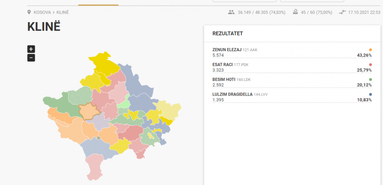The height and width of the screenshot is (185, 383).
Task: Select candidate LULZIM DRAGIDELLA
Action: (232, 94)
